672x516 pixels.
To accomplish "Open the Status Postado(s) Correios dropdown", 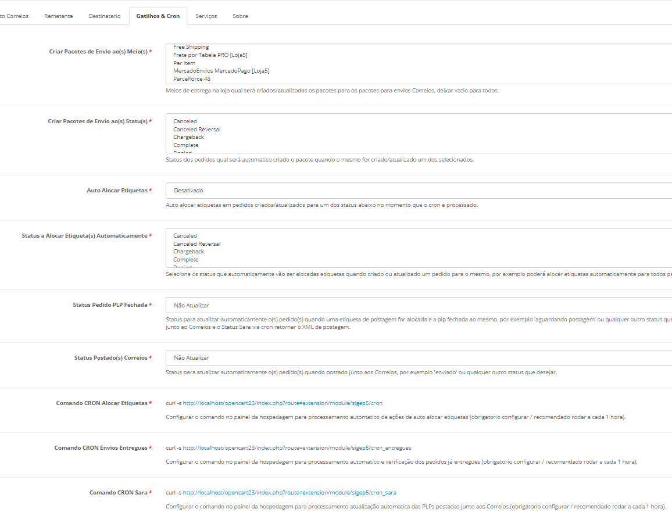I will pos(419,358).
